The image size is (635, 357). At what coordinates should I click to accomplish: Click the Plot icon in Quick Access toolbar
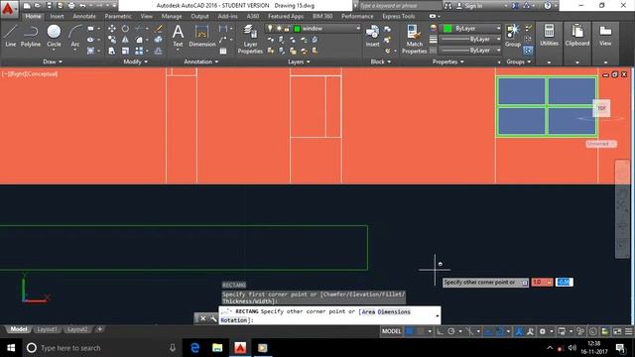71,6
